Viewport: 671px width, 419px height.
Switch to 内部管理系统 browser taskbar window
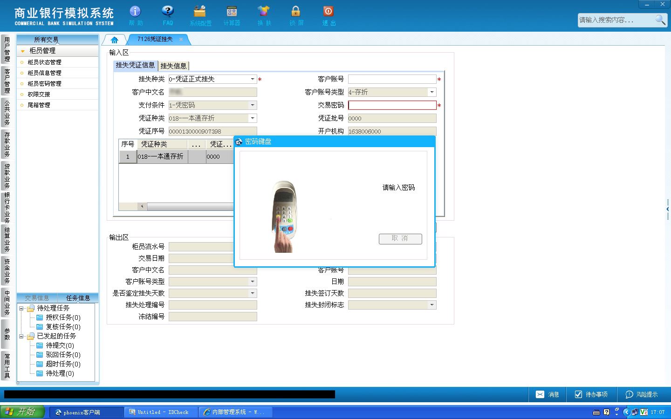236,412
